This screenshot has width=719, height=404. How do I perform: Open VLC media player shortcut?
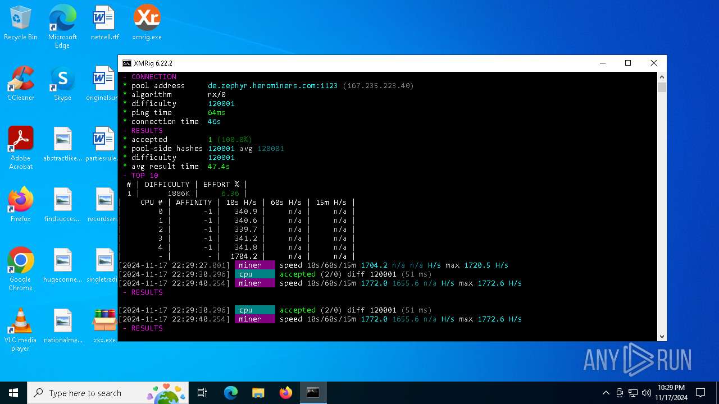coord(21,330)
